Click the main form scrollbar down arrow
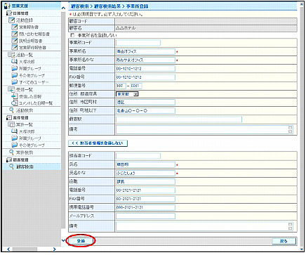306x255 pixels. [x=302, y=249]
